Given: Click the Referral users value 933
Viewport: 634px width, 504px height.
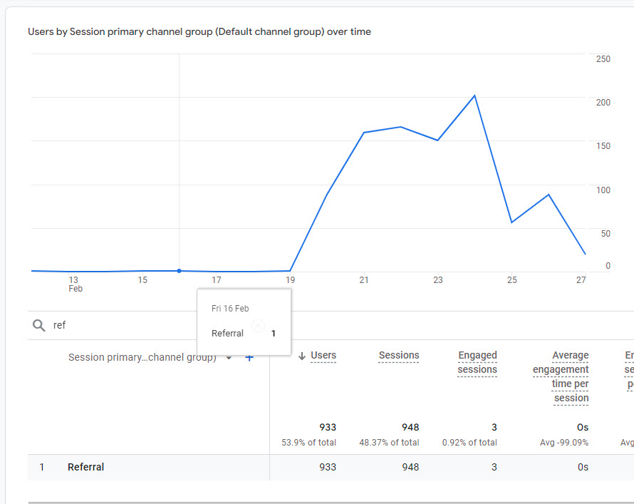Looking at the screenshot, I should 328,467.
